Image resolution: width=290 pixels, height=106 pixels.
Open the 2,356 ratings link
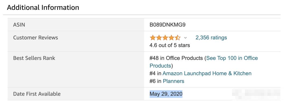pos(211,38)
